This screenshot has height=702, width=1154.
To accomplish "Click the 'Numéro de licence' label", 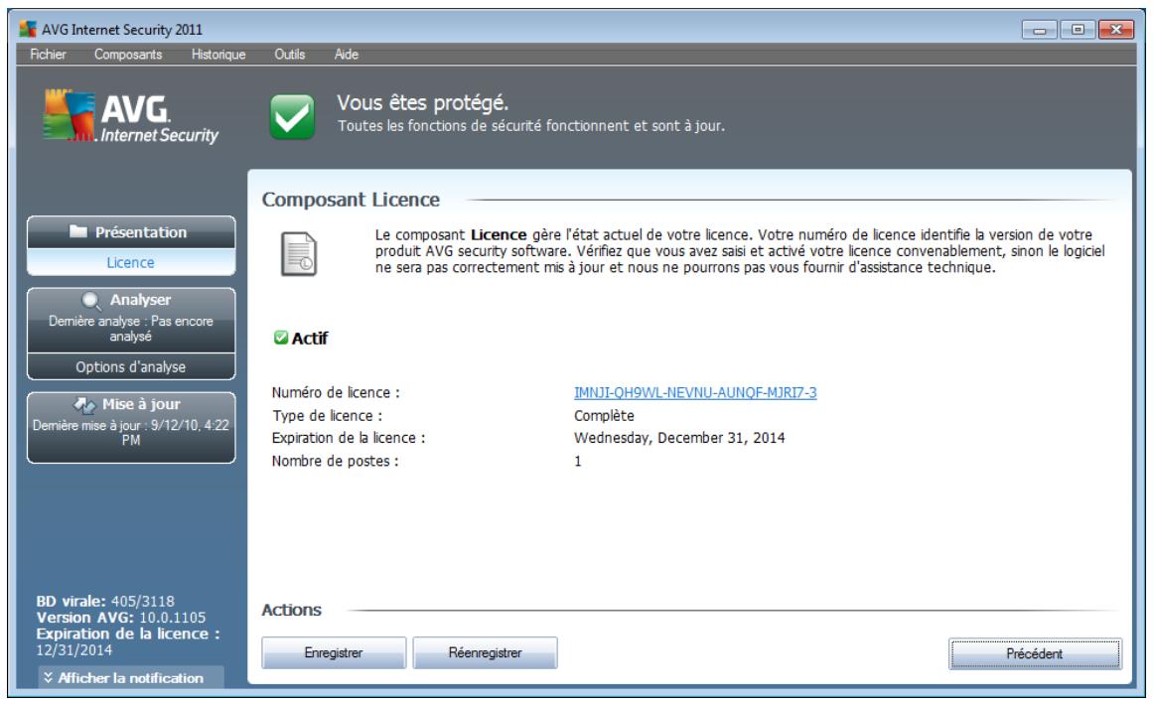I will pos(336,392).
